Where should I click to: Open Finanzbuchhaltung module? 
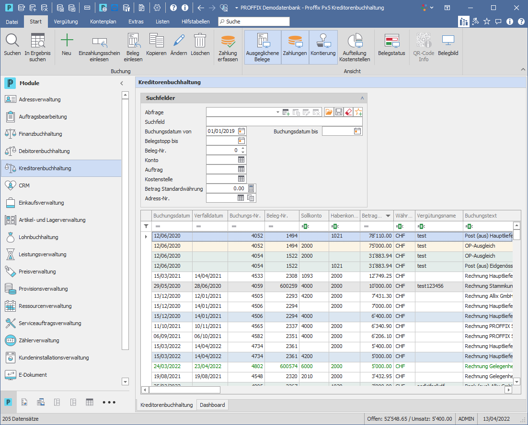click(40, 134)
